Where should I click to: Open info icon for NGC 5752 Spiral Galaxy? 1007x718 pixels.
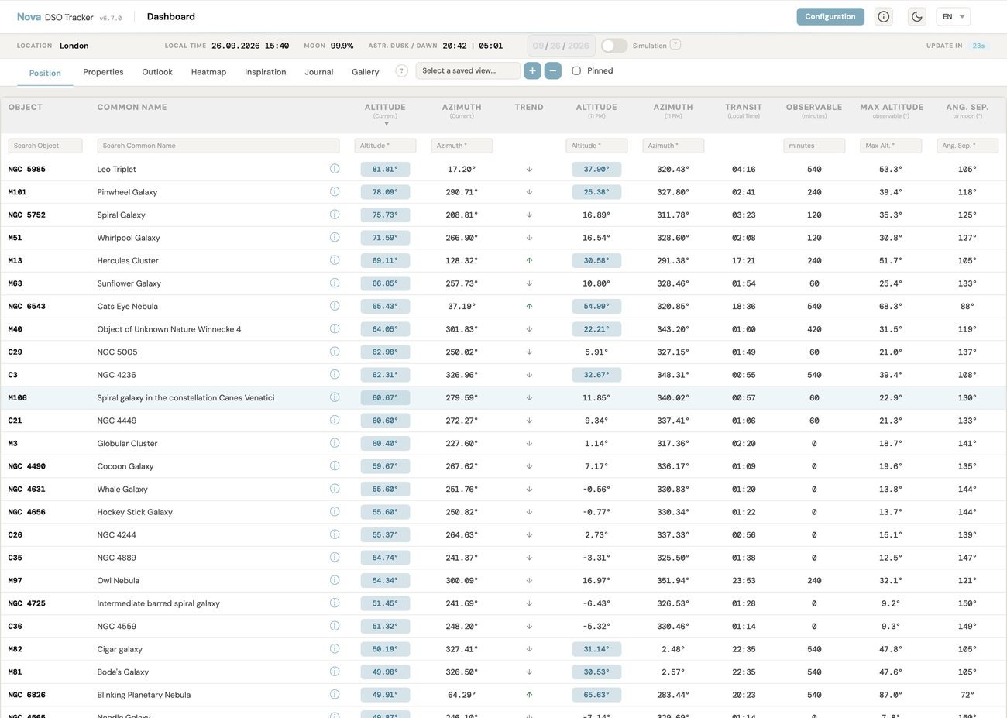[x=335, y=215]
